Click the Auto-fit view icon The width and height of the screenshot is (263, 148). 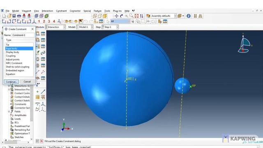click(x=136, y=16)
